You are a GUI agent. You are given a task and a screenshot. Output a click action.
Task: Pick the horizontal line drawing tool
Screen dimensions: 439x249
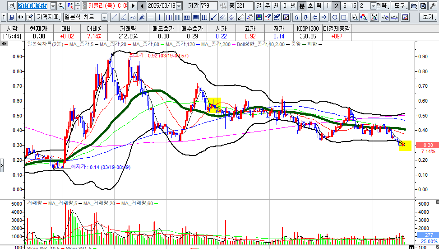pyautogui.click(x=151, y=17)
